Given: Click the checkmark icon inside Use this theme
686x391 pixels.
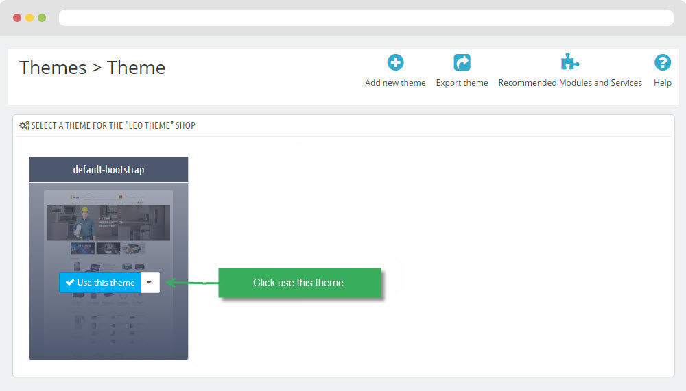Looking at the screenshot, I should 70,283.
